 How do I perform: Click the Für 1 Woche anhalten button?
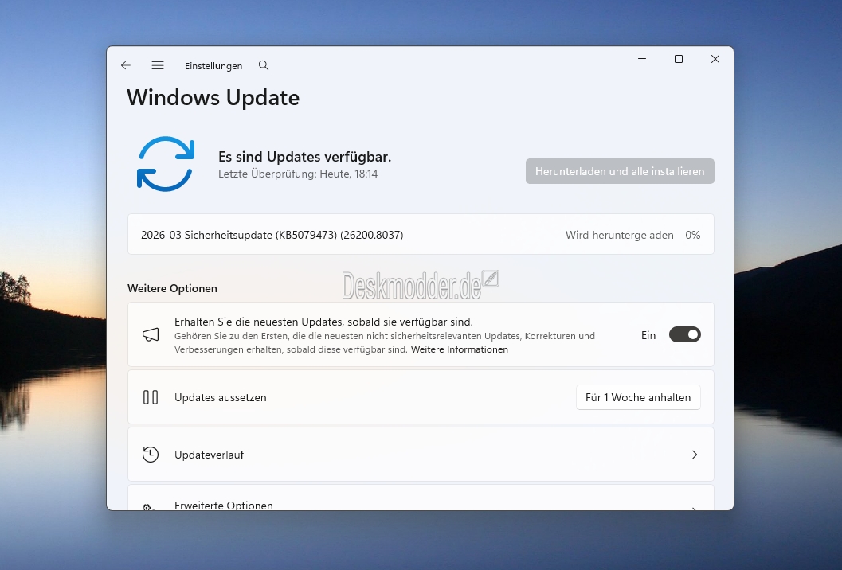(637, 397)
